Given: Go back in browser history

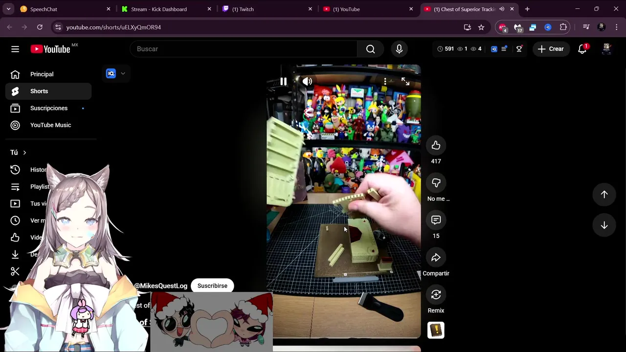Looking at the screenshot, I should tap(9, 27).
